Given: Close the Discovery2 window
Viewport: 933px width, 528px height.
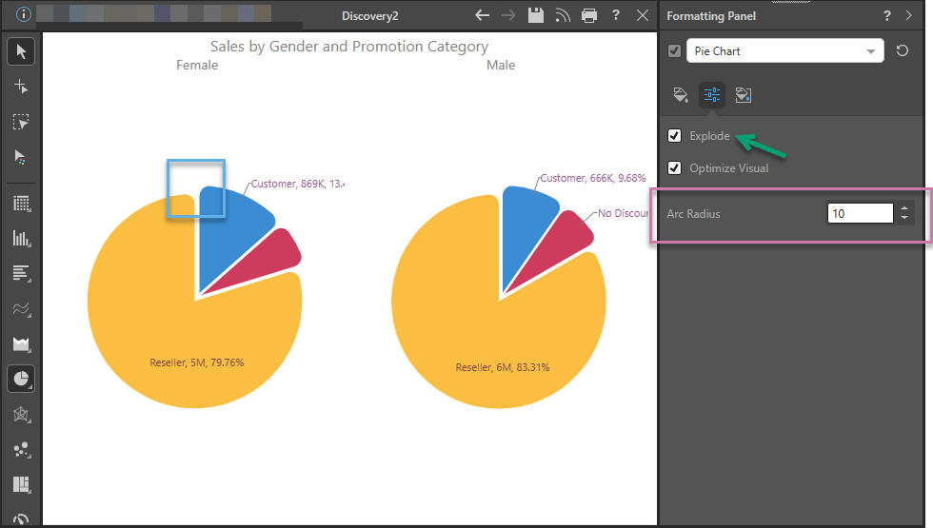Looking at the screenshot, I should click(643, 15).
